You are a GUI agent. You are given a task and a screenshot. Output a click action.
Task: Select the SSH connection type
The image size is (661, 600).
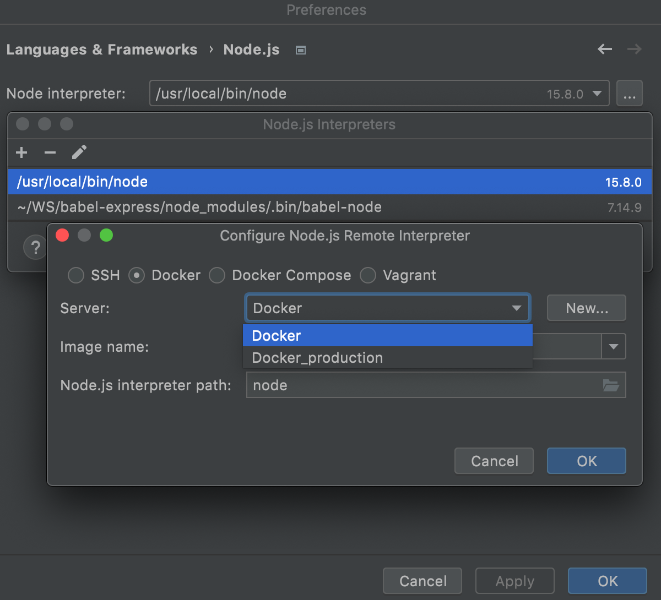pos(75,275)
